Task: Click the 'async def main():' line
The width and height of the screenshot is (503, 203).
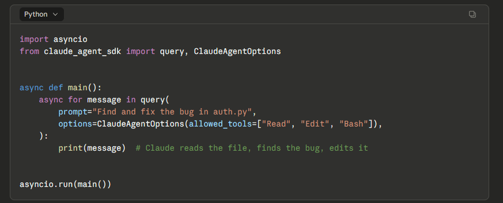Action: (x=61, y=87)
